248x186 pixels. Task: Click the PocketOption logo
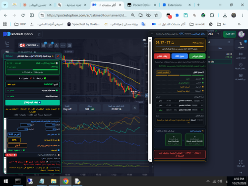click(18, 34)
